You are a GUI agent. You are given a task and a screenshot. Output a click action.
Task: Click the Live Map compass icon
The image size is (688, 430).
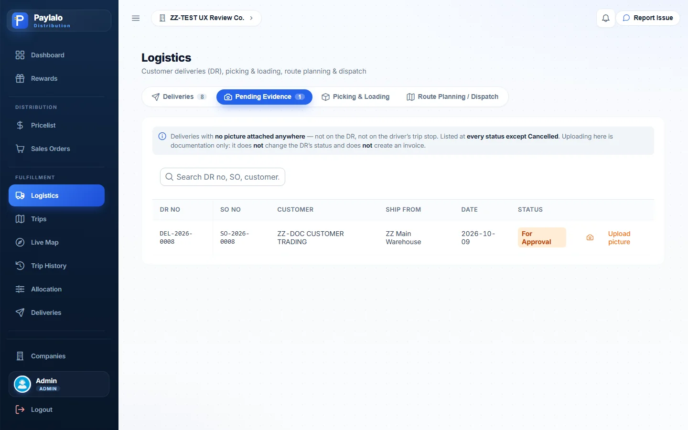coord(20,242)
